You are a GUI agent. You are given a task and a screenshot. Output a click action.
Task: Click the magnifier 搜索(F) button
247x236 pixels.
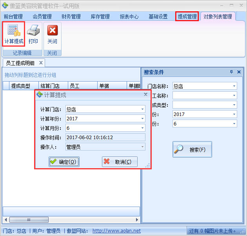point(192,149)
